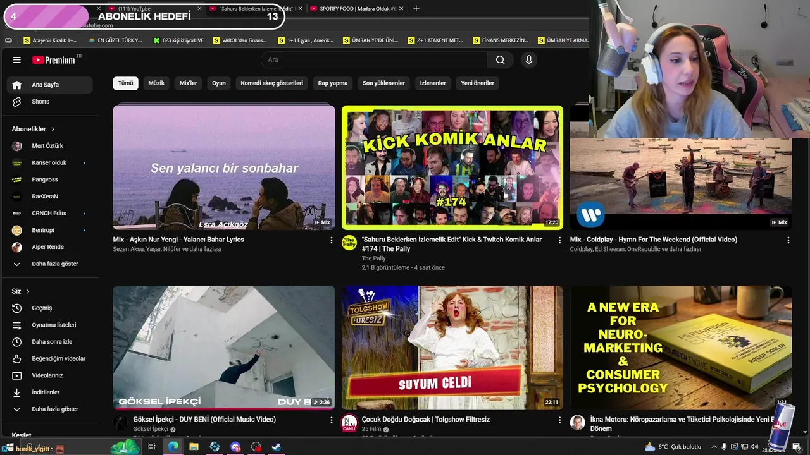Open File Explorer from taskbar
This screenshot has height=455, width=810.
click(x=194, y=447)
